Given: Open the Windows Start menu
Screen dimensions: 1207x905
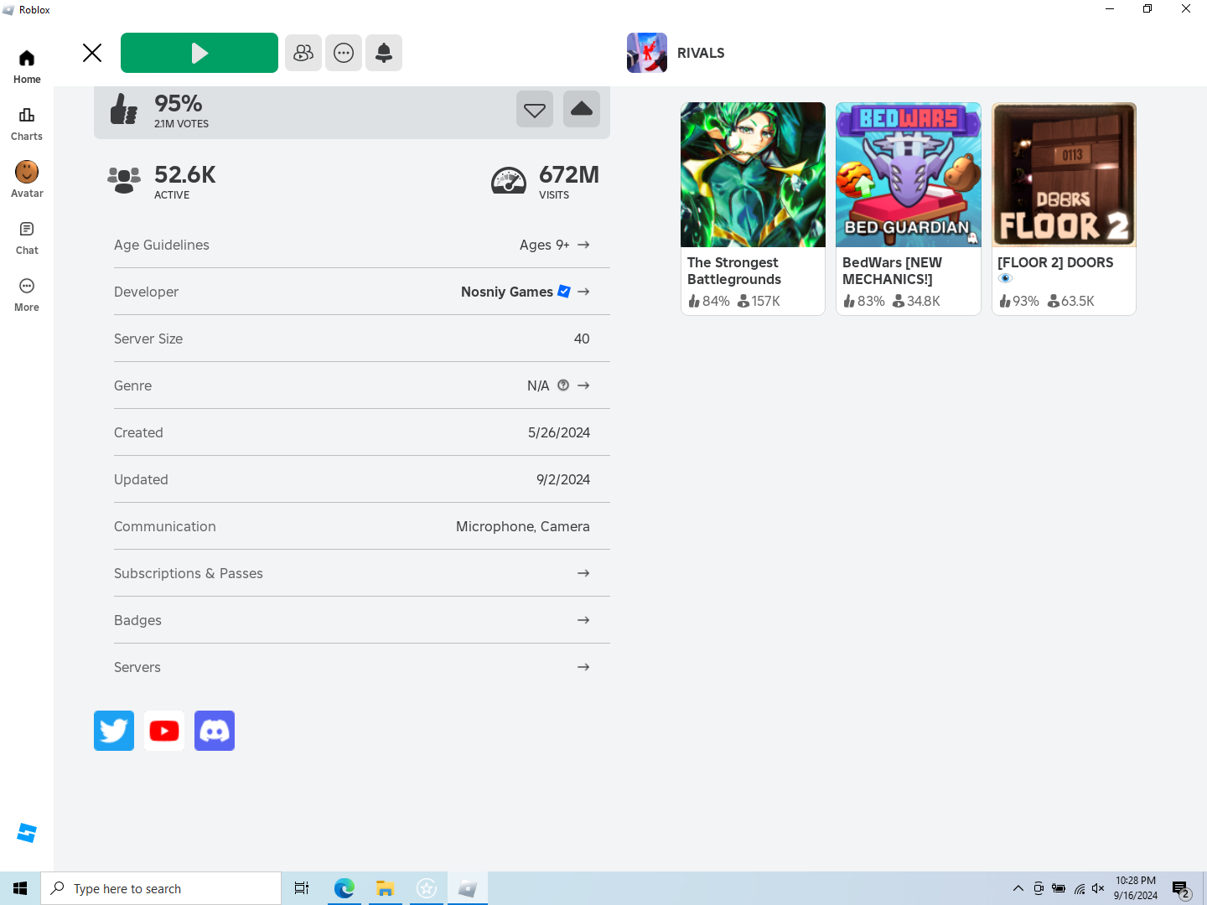Looking at the screenshot, I should [20, 888].
